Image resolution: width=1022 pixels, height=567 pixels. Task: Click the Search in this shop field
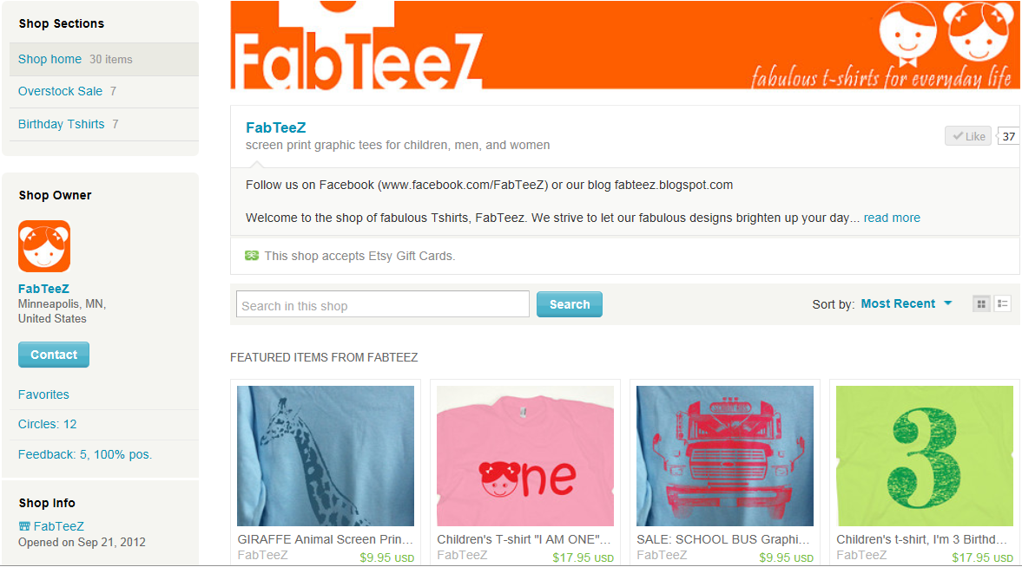pyautogui.click(x=383, y=304)
